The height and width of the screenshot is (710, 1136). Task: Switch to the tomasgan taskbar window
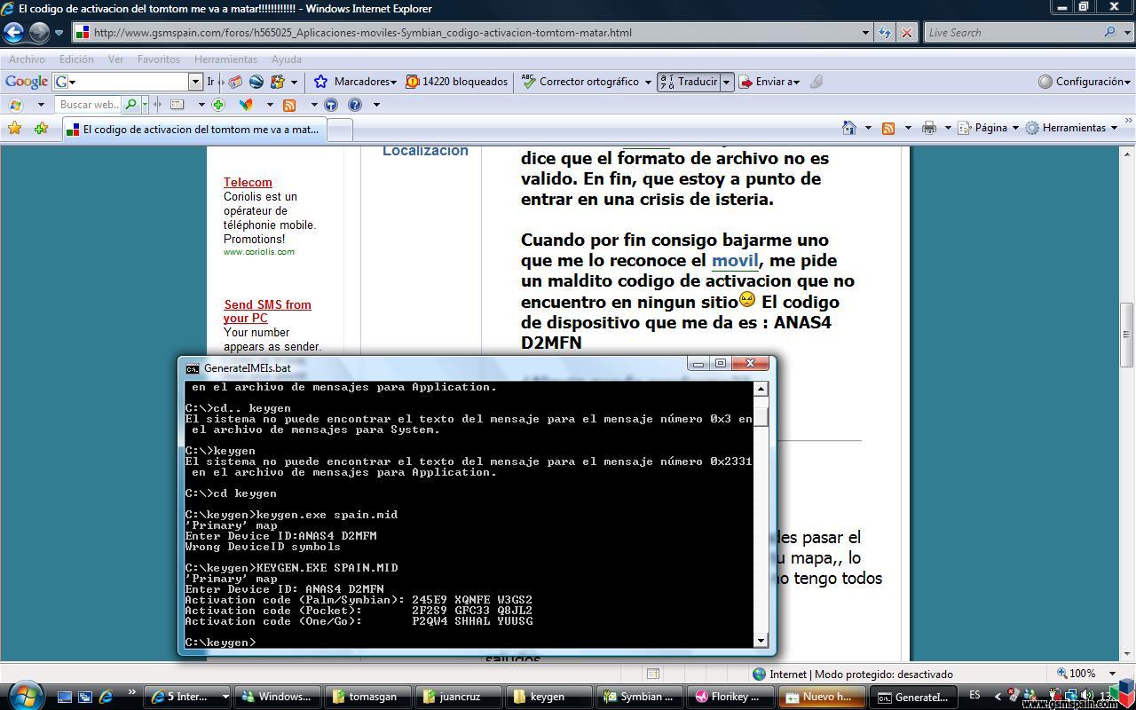pyautogui.click(x=368, y=697)
